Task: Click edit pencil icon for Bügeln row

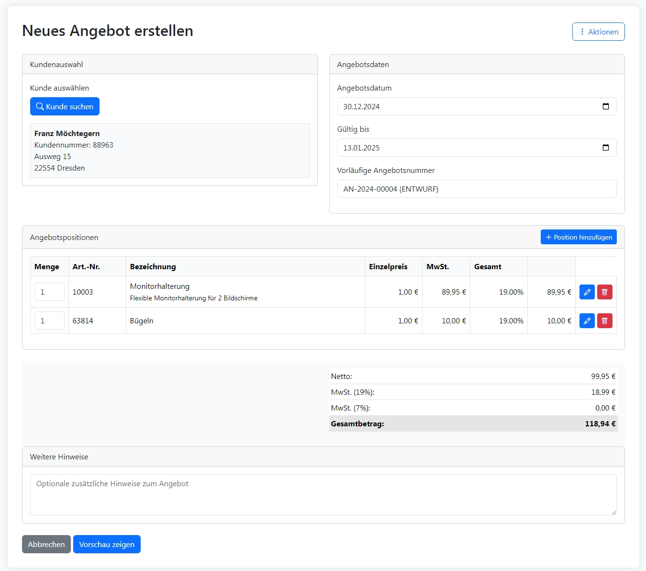Action: click(587, 321)
